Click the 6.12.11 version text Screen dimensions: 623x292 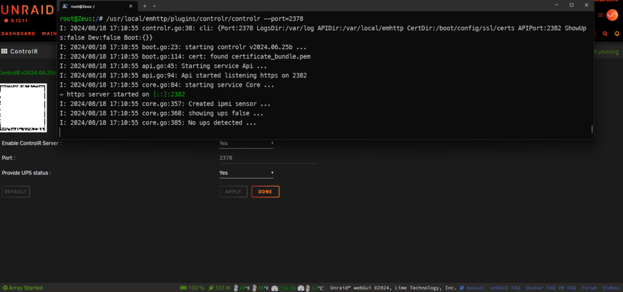point(19,20)
